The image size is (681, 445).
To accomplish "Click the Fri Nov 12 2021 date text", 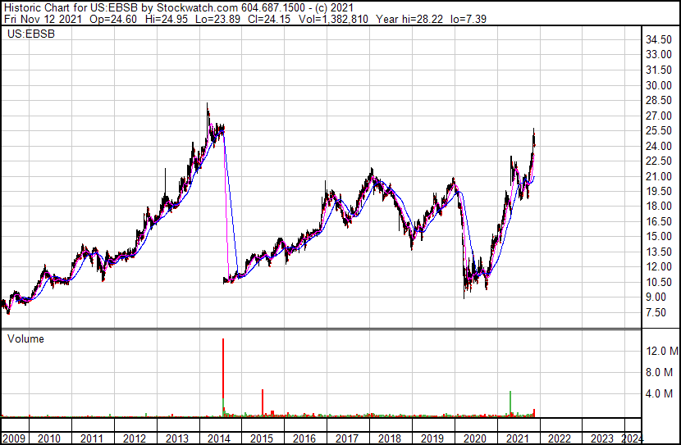I will [43, 19].
